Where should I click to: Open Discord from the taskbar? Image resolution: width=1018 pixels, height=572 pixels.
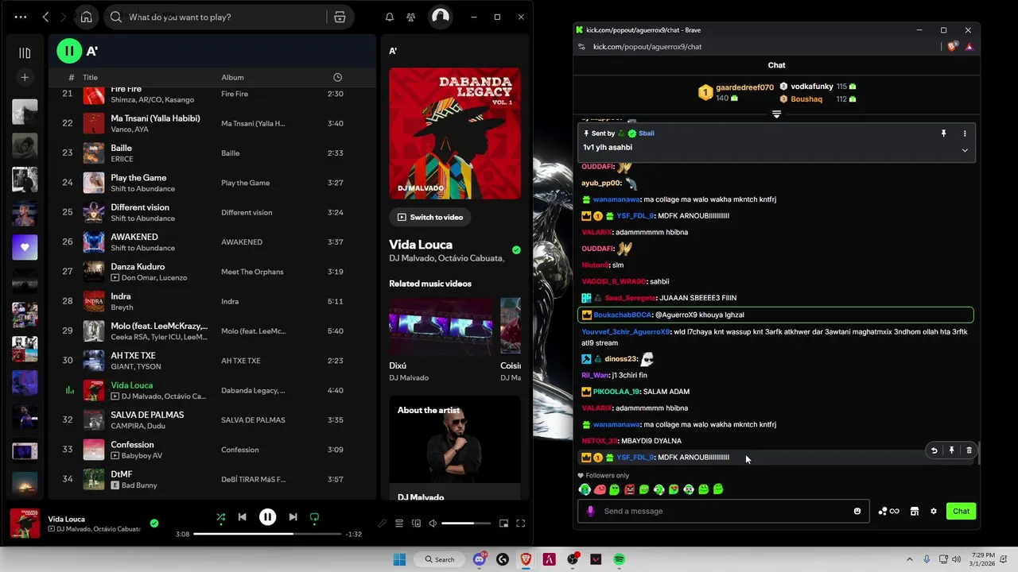479,559
